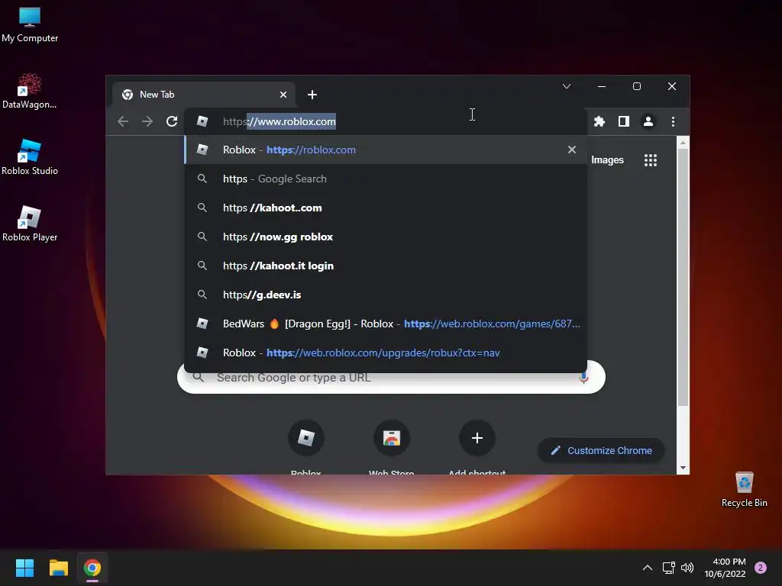Pick the https //now.gg roblox suggestion
This screenshot has height=586, width=782.
click(386, 237)
